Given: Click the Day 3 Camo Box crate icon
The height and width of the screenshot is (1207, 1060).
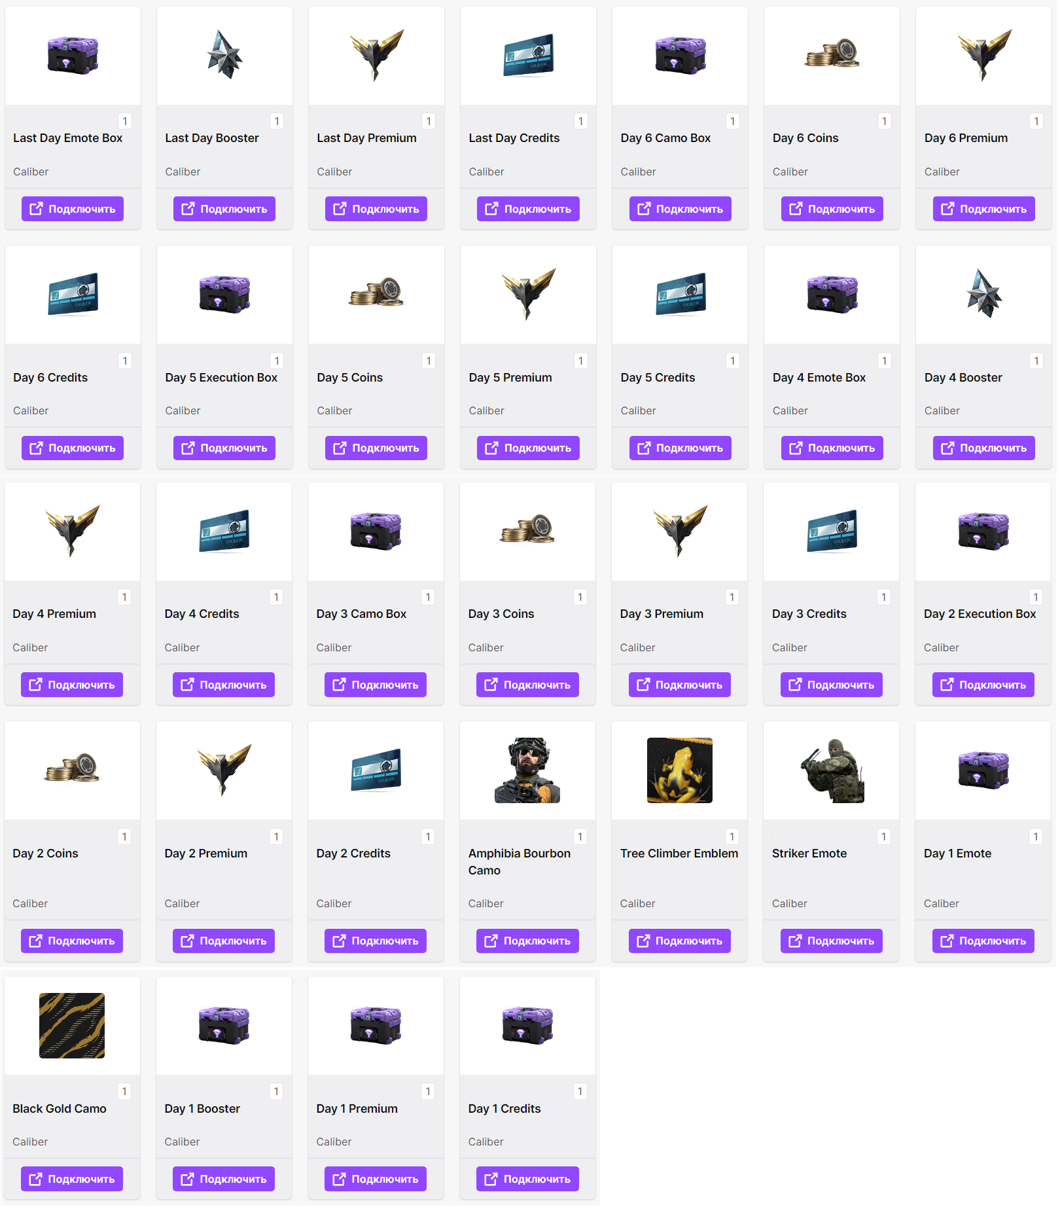Looking at the screenshot, I should coord(376,531).
